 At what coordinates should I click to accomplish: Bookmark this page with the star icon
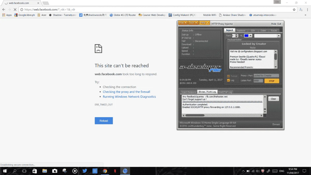coord(294,9)
